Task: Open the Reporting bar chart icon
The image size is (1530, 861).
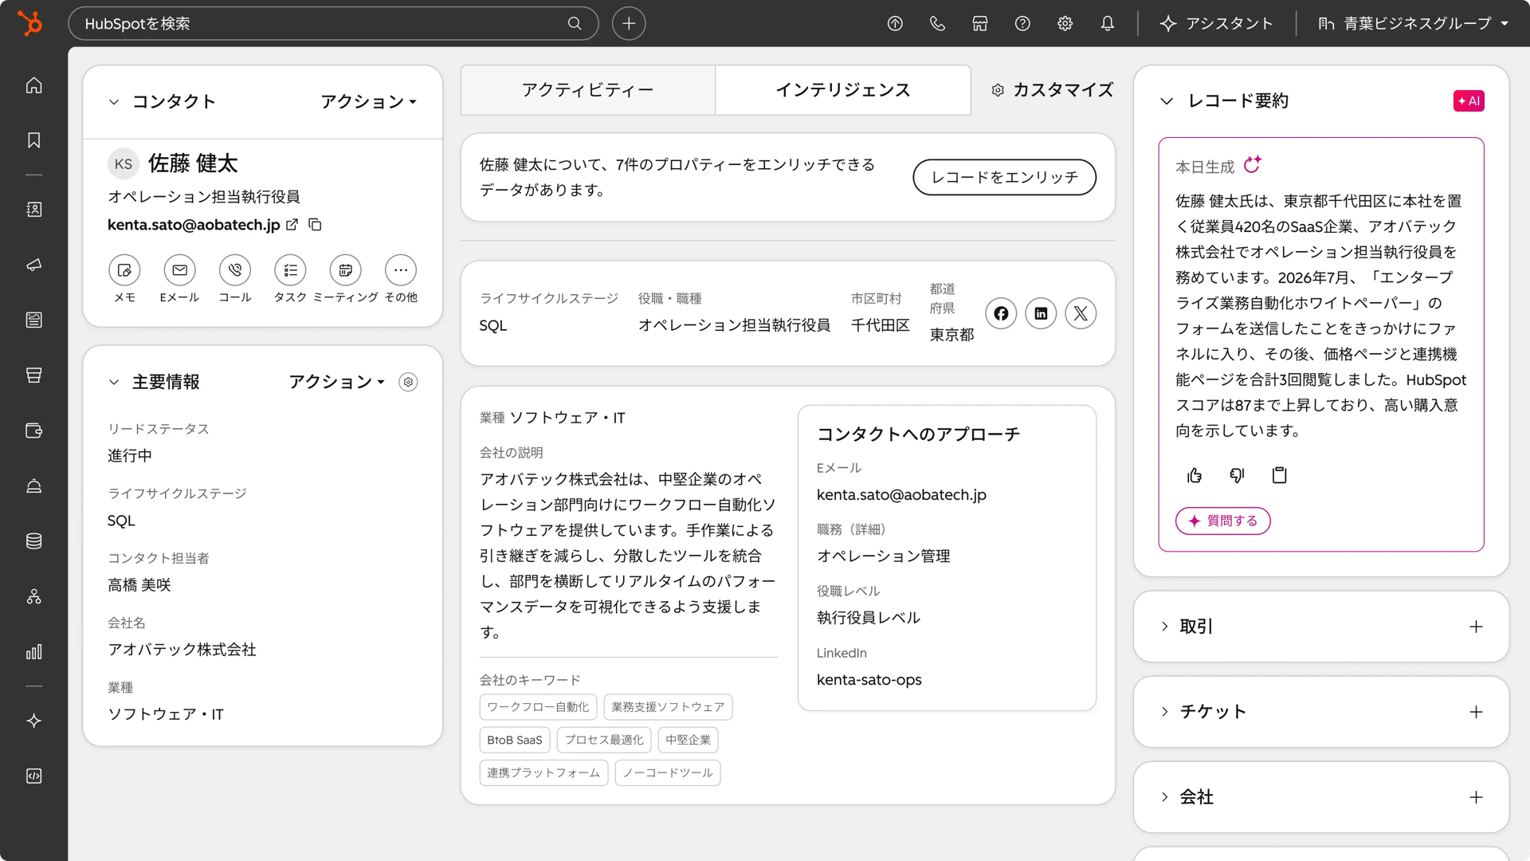Action: (33, 652)
